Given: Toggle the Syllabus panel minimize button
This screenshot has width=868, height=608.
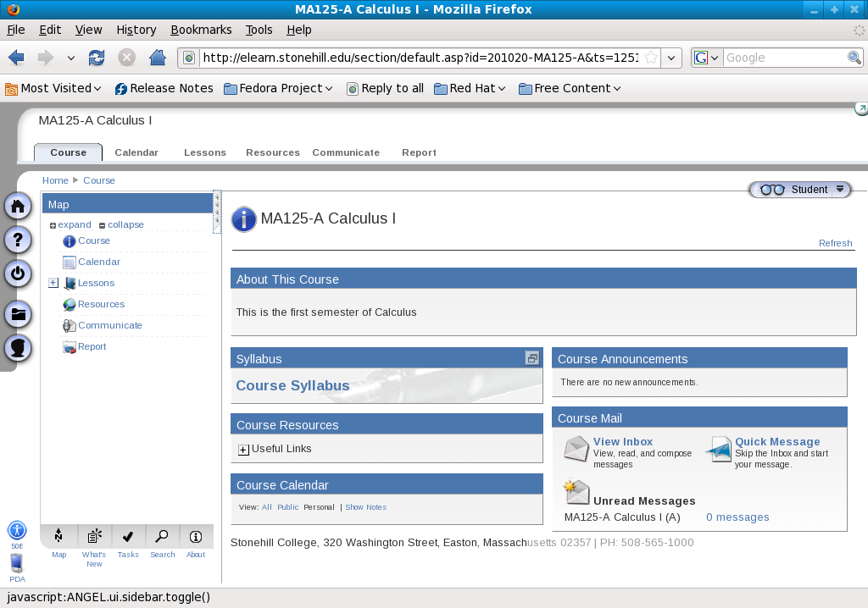Looking at the screenshot, I should click(x=532, y=358).
